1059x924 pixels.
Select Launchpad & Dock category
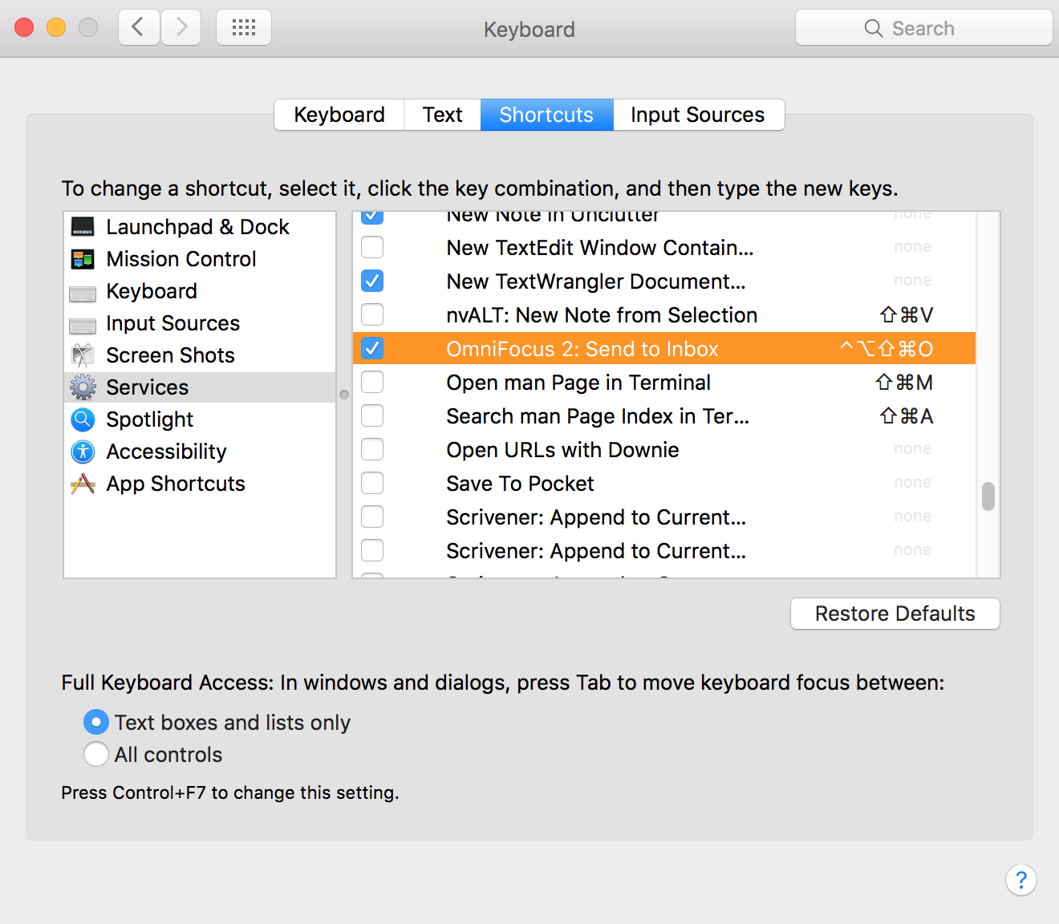(200, 227)
